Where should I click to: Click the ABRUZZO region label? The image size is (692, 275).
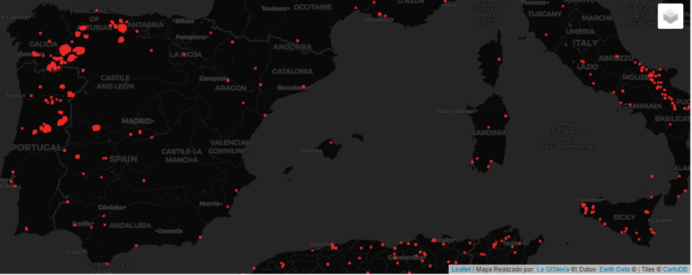(616, 58)
